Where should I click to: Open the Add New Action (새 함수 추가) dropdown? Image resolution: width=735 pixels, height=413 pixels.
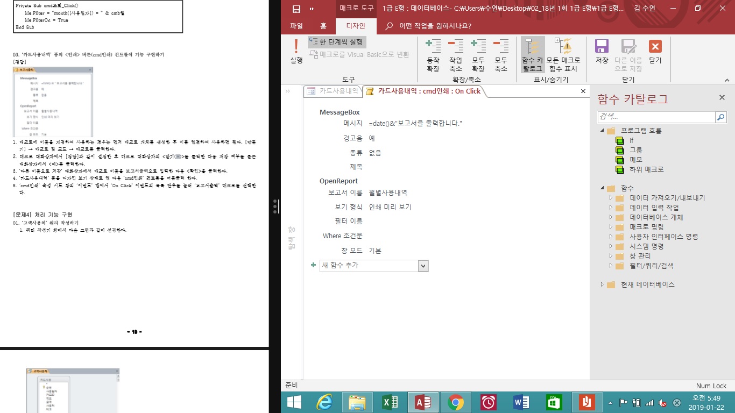[x=423, y=266]
